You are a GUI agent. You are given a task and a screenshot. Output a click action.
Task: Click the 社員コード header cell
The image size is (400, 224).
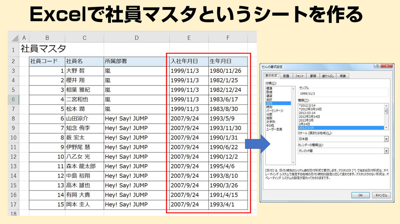click(47, 61)
